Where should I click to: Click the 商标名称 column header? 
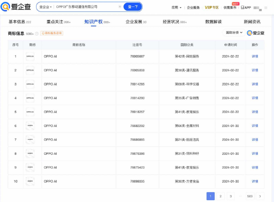coord(79,45)
